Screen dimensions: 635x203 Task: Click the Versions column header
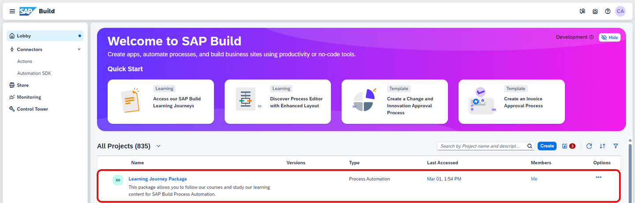(x=296, y=163)
